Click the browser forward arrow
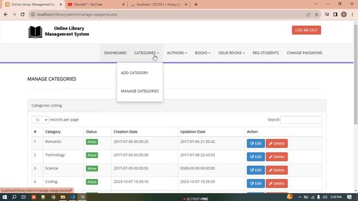 14,15
